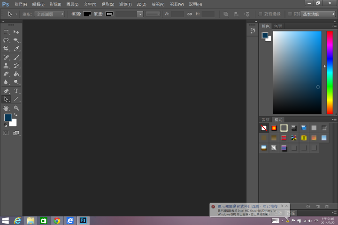
Task: Collapse the toolbox with double arrow
Action: tap(3, 21)
